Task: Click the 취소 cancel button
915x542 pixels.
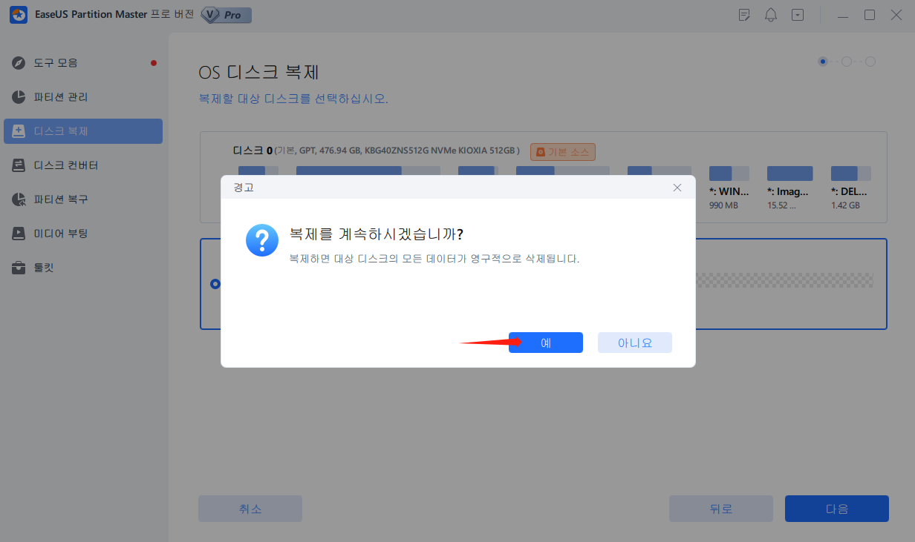Action: click(250, 509)
